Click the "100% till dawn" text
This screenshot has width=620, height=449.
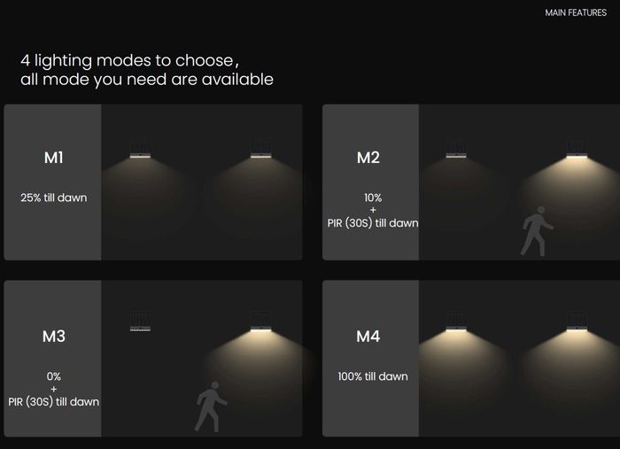coord(373,376)
